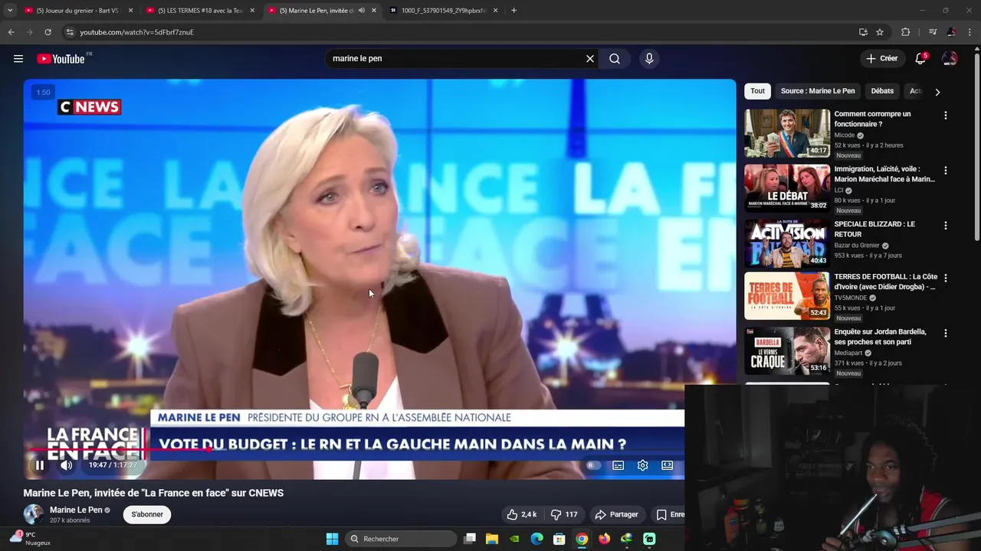981x551 pixels.
Task: Open options for TERRES DE FOOTBALL video
Action: pos(945,279)
